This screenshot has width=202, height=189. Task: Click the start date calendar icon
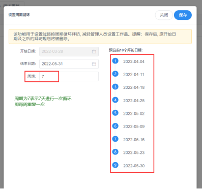pos(94,51)
